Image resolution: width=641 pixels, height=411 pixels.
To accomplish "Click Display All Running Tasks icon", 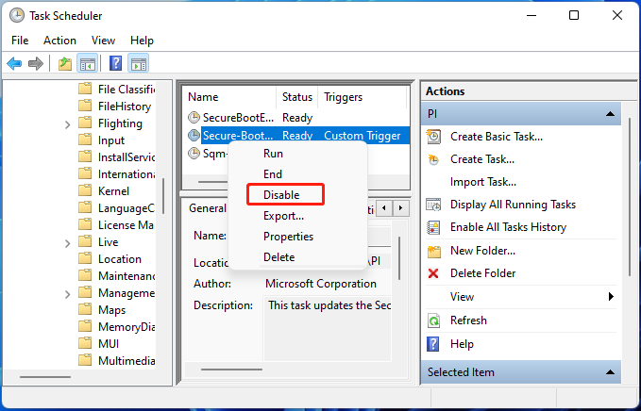I will [434, 205].
